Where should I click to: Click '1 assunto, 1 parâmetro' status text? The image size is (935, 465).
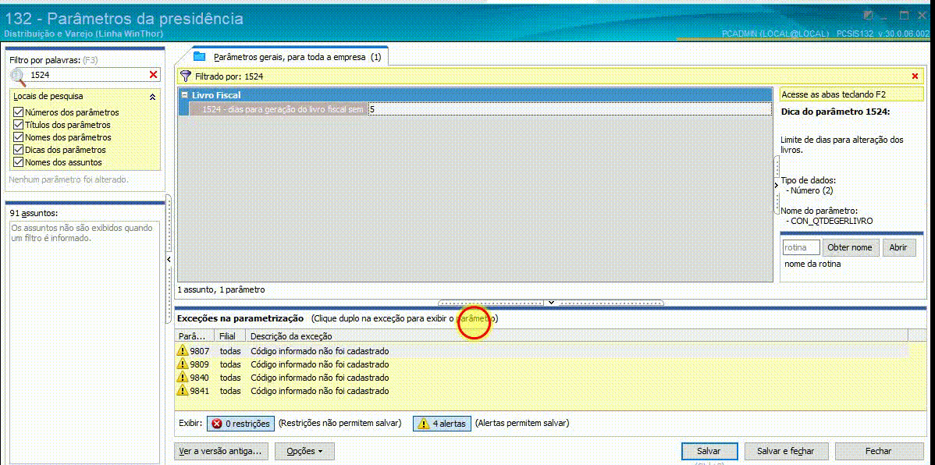[221, 289]
